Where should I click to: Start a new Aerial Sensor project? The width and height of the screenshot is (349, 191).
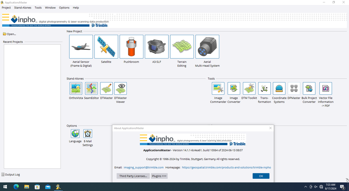pos(81,47)
